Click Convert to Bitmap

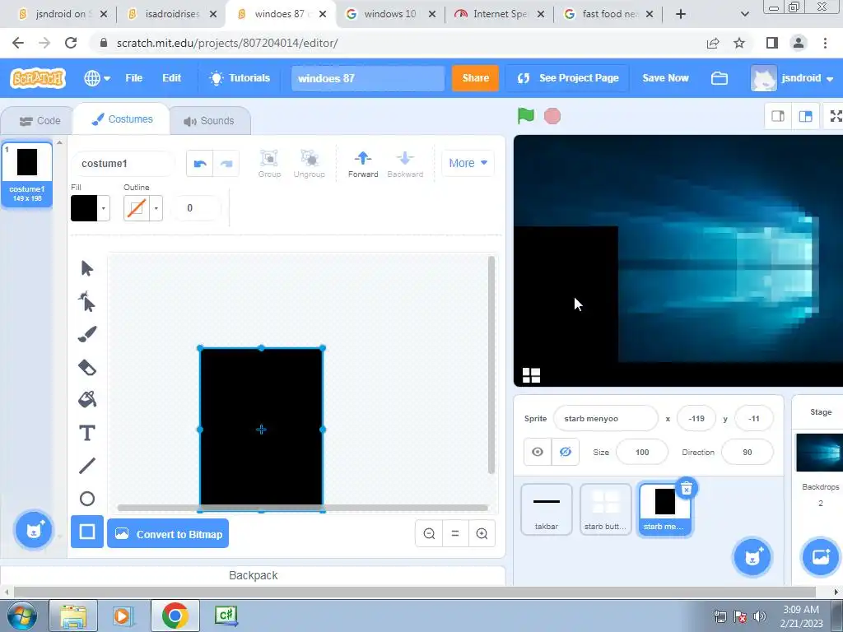point(168,533)
